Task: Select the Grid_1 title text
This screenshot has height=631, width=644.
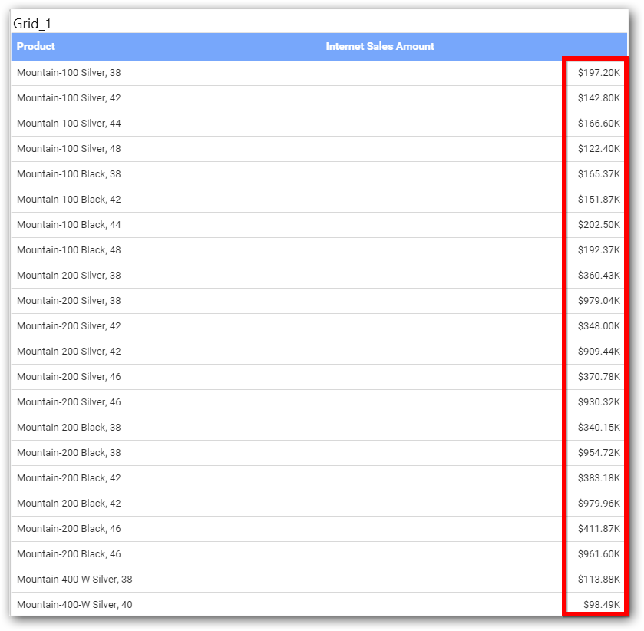Action: [32, 24]
